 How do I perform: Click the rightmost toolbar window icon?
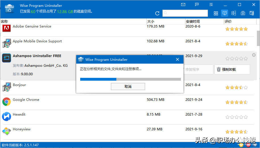pyautogui.click(x=252, y=13)
